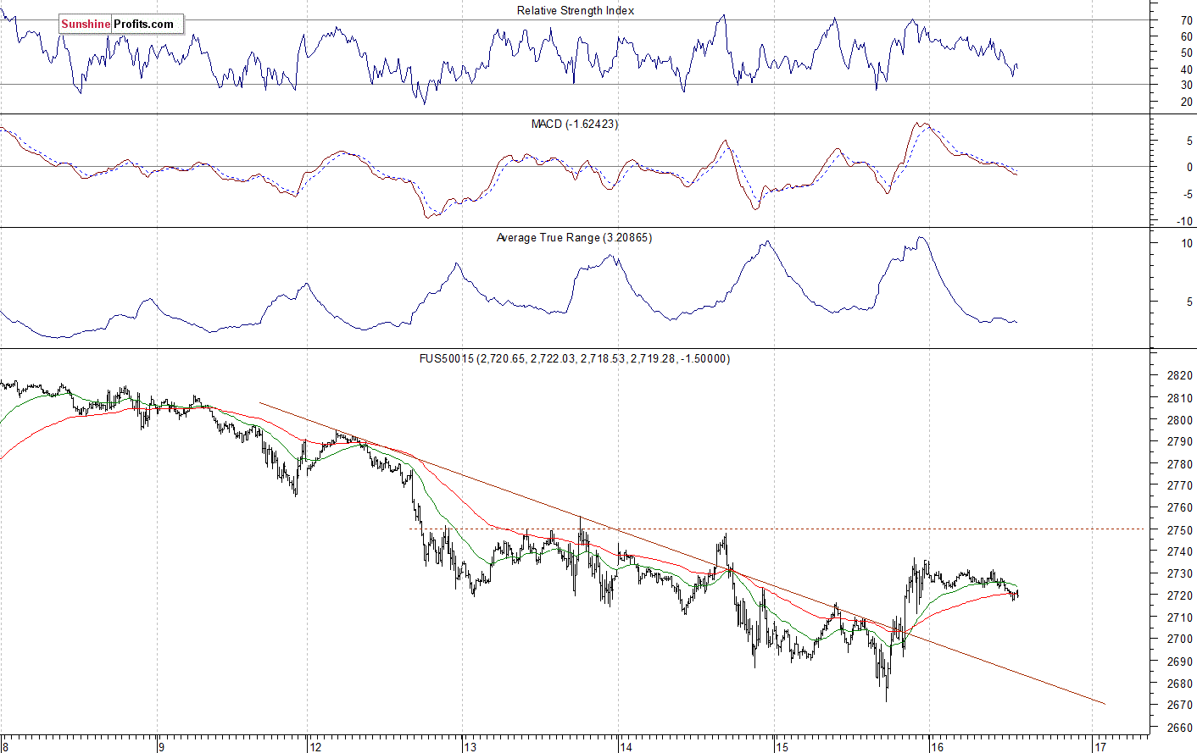Click the MACD (-1.62423) label
The height and width of the screenshot is (753, 1197).
pyautogui.click(x=575, y=124)
